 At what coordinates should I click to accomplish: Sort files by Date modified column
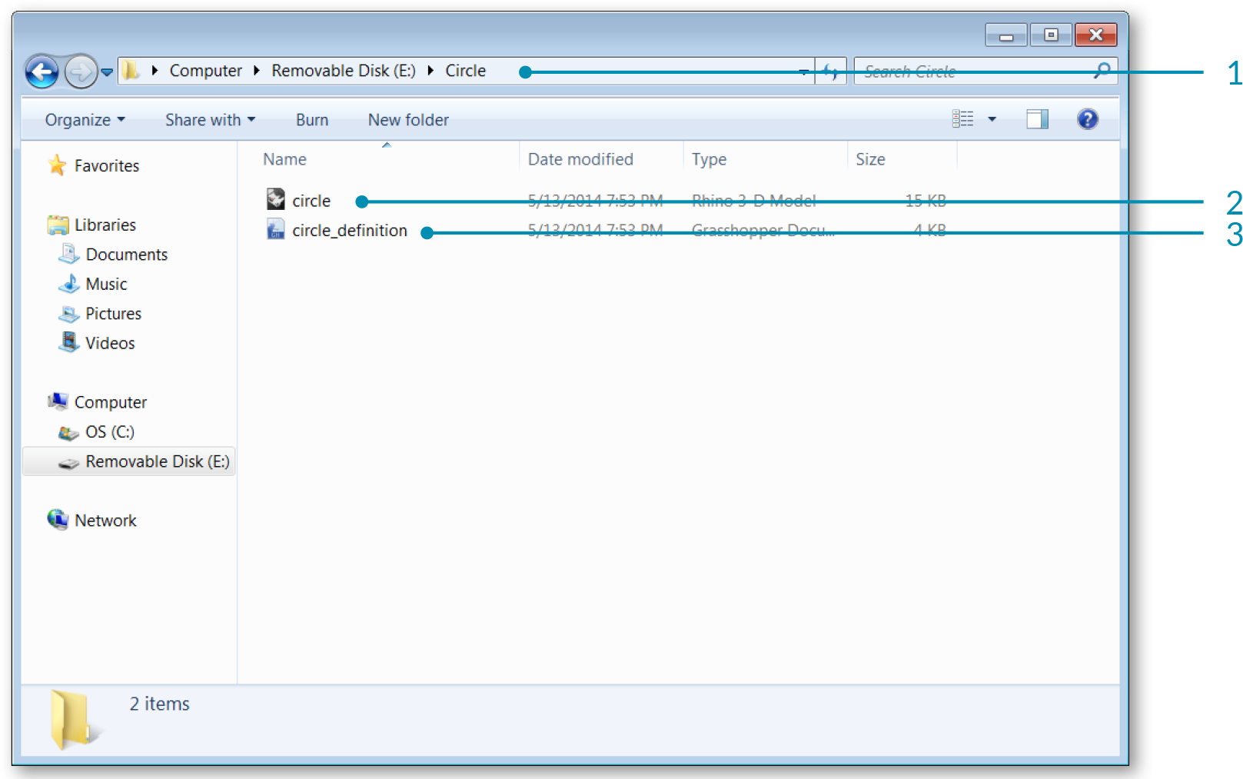click(580, 159)
